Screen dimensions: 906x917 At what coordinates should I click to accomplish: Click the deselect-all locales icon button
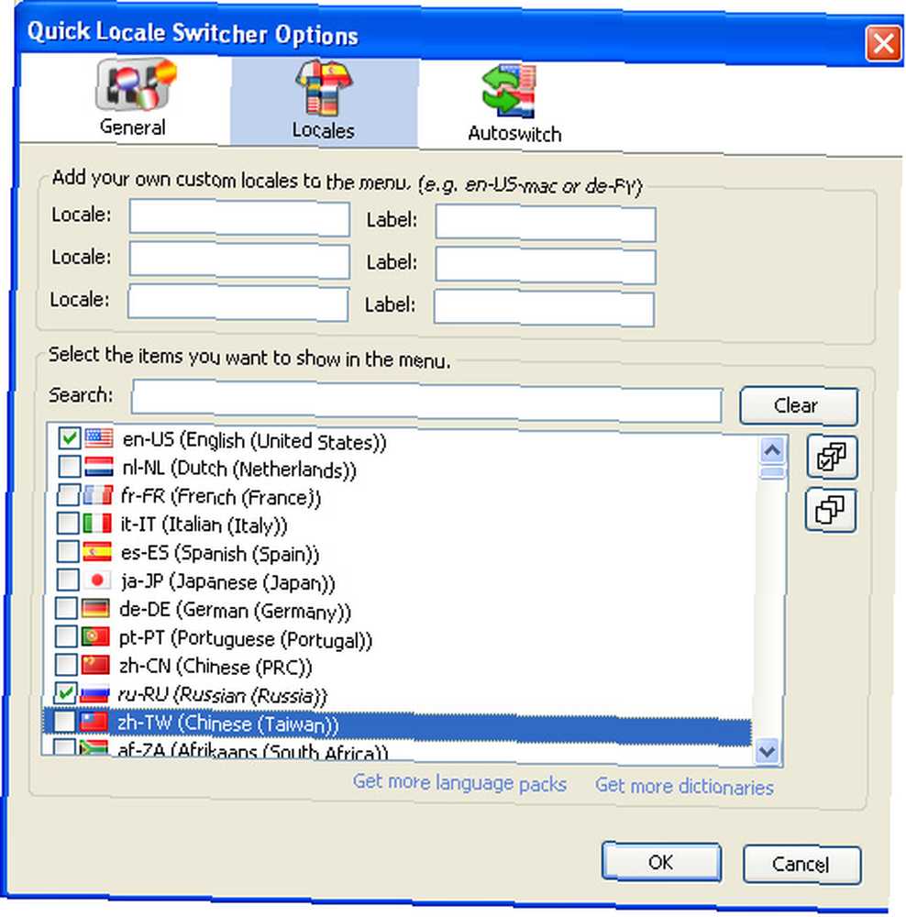tap(830, 511)
